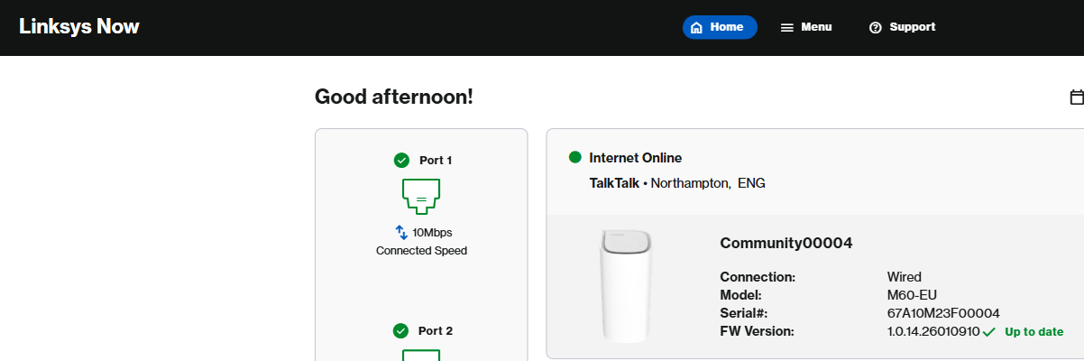The width and height of the screenshot is (1084, 361).
Task: Click the serial number 67A10M23F00004
Action: click(x=943, y=313)
